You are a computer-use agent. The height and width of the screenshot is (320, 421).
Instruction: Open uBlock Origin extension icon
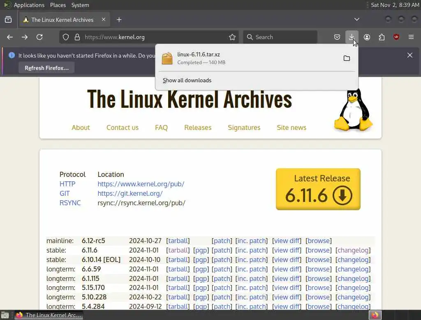coord(396,37)
